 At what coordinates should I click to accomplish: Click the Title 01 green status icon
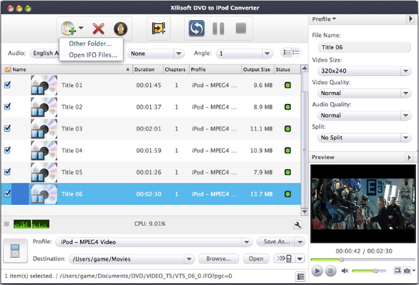(287, 85)
